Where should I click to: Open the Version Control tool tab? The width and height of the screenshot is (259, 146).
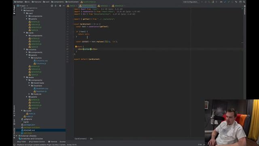pos(37,142)
